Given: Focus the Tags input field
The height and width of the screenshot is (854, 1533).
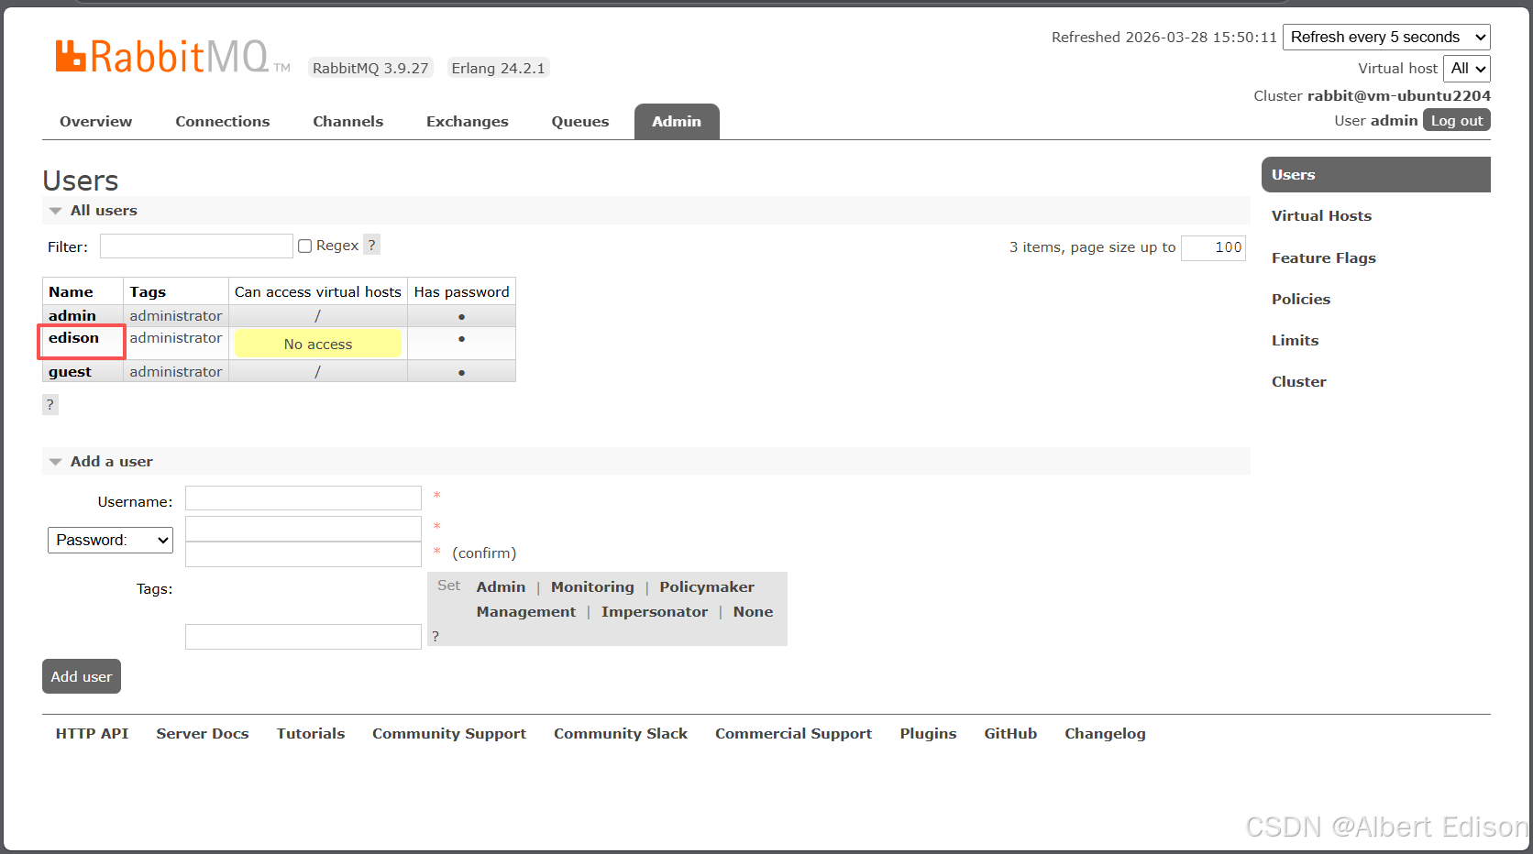Looking at the screenshot, I should pyautogui.click(x=303, y=637).
